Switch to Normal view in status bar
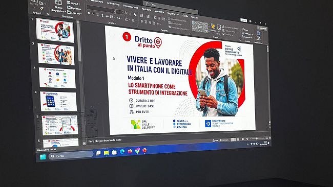Screen dimensions: 333x187 [233, 139]
